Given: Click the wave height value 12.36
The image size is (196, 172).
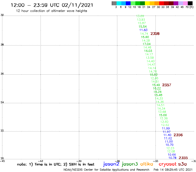Looking at the screenshot, I should click(x=164, y=118).
